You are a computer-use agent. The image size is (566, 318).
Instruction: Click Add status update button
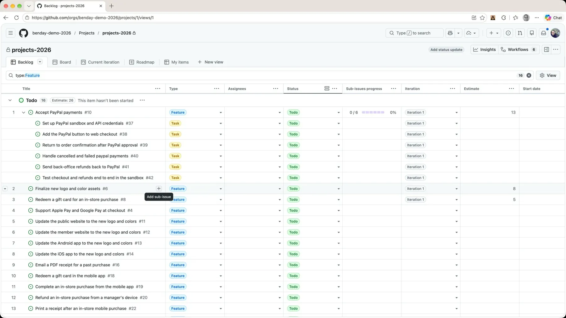coord(446,50)
